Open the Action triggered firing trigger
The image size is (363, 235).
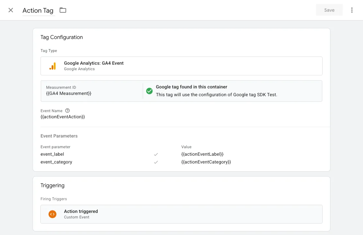[x=181, y=214]
